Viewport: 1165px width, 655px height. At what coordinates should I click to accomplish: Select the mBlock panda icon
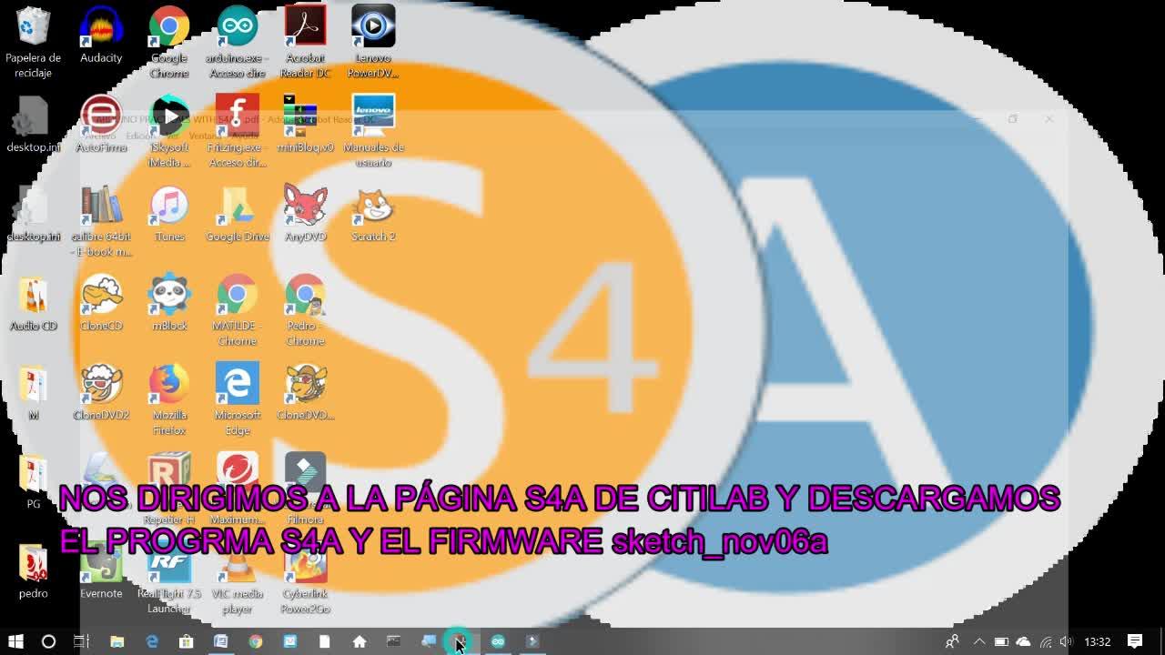[x=169, y=303]
